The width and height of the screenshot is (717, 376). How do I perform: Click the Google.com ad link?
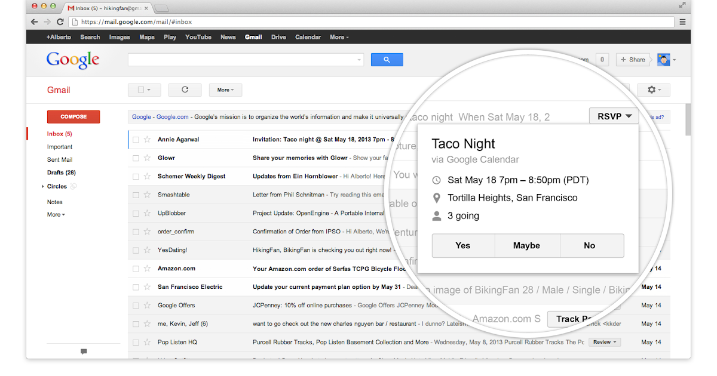point(173,117)
